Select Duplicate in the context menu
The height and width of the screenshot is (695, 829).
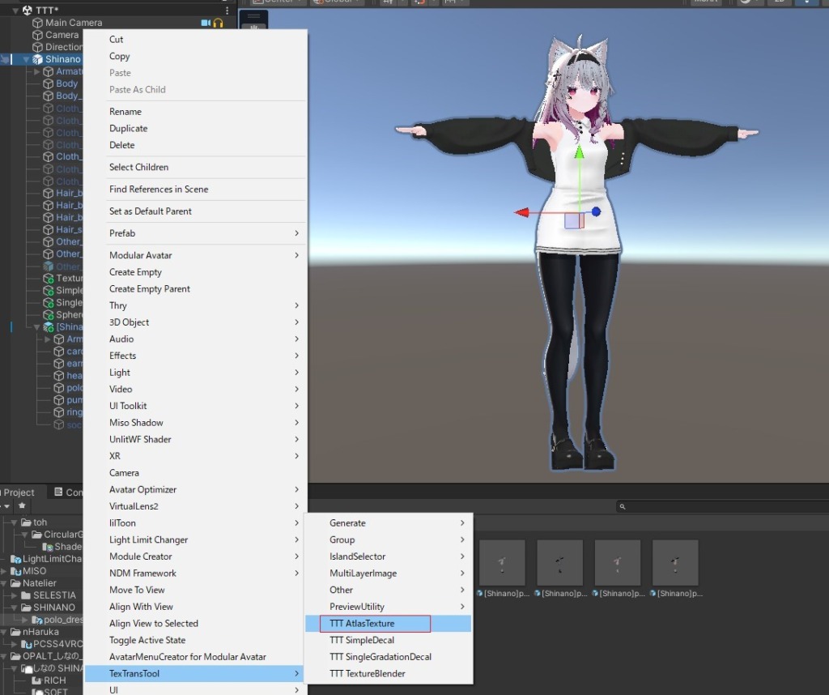click(196, 129)
